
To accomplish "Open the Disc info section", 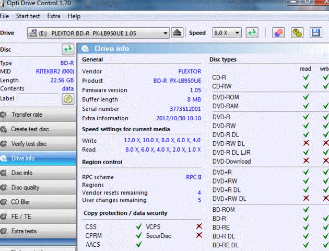I will [38, 173].
